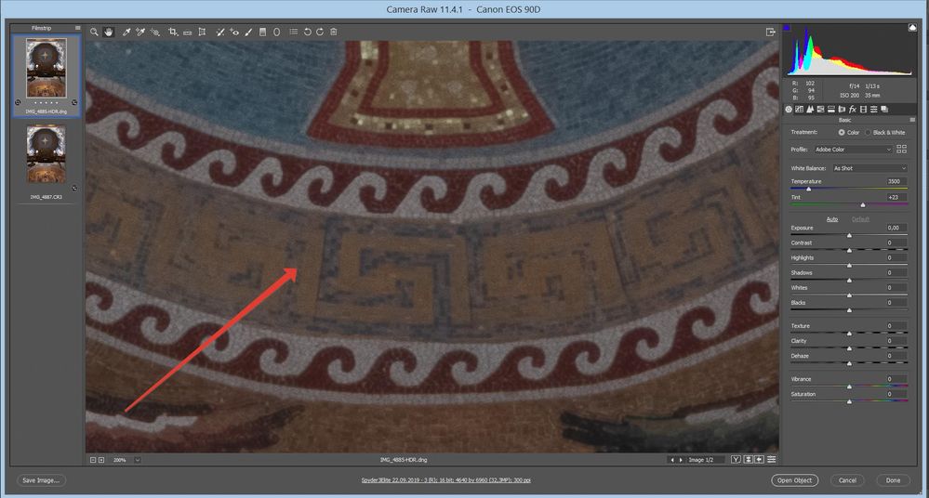The height and width of the screenshot is (498, 929).
Task: Select the Red Eye Removal tool
Action: (234, 32)
